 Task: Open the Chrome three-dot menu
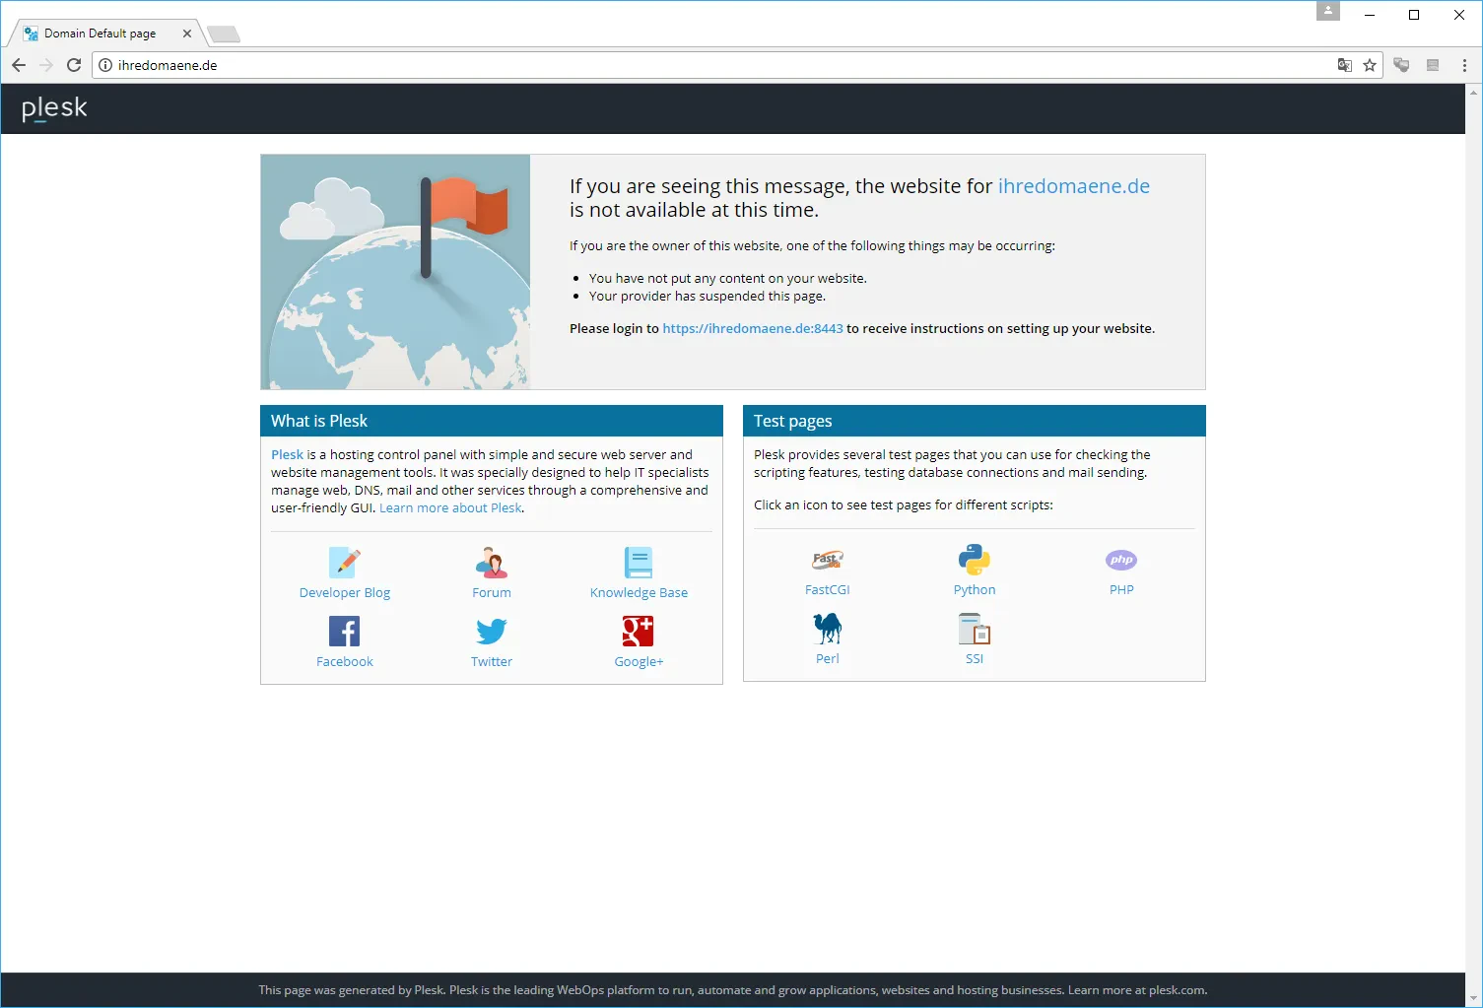(x=1465, y=65)
